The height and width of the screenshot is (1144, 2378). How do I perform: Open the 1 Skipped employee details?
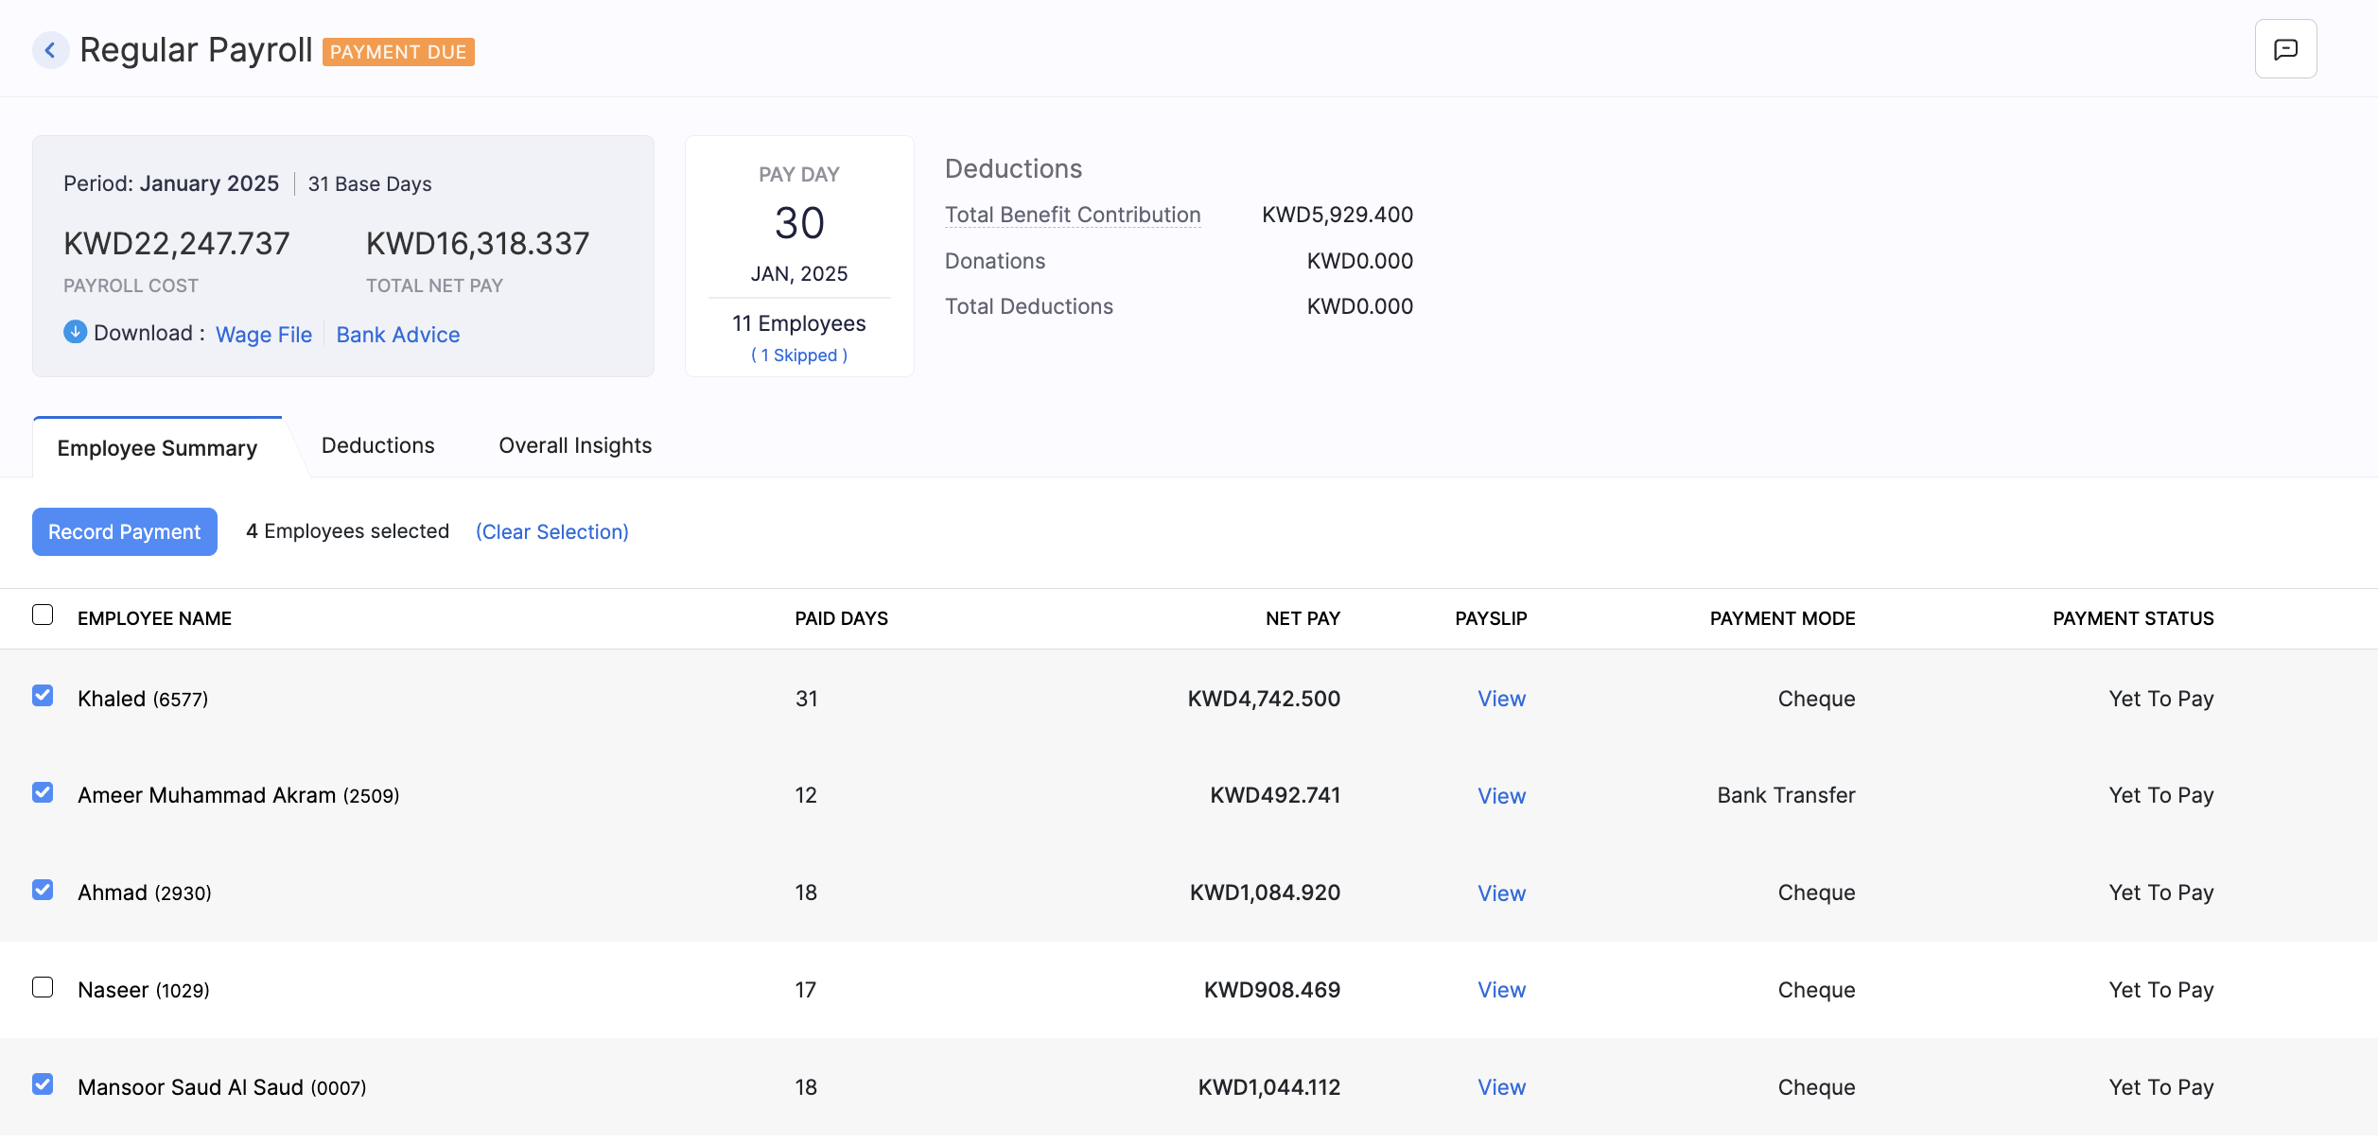tap(798, 355)
